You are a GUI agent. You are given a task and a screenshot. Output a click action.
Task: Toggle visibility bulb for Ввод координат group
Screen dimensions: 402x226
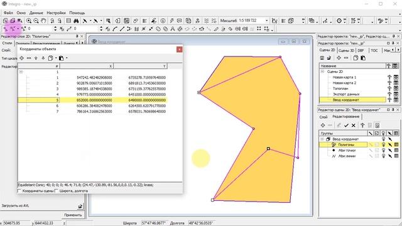pos(384,139)
